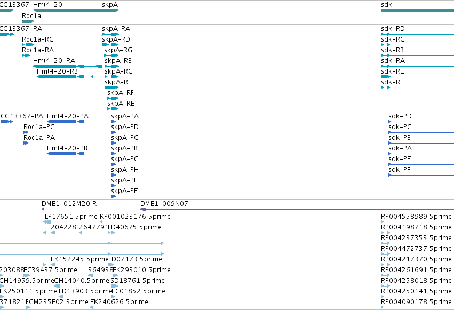Click the sdk-RB transcript label

[x=392, y=50]
